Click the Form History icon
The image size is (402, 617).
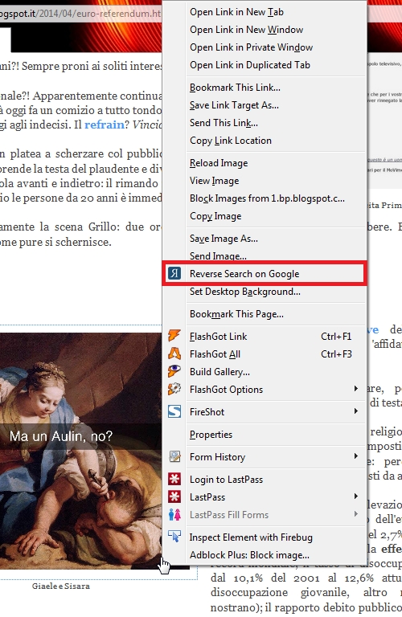coord(174,456)
